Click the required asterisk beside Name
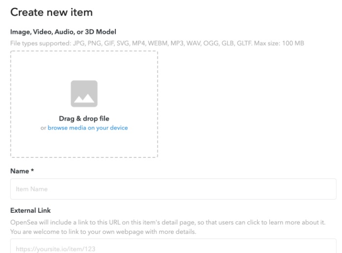The width and height of the screenshot is (342, 253). 32,170
